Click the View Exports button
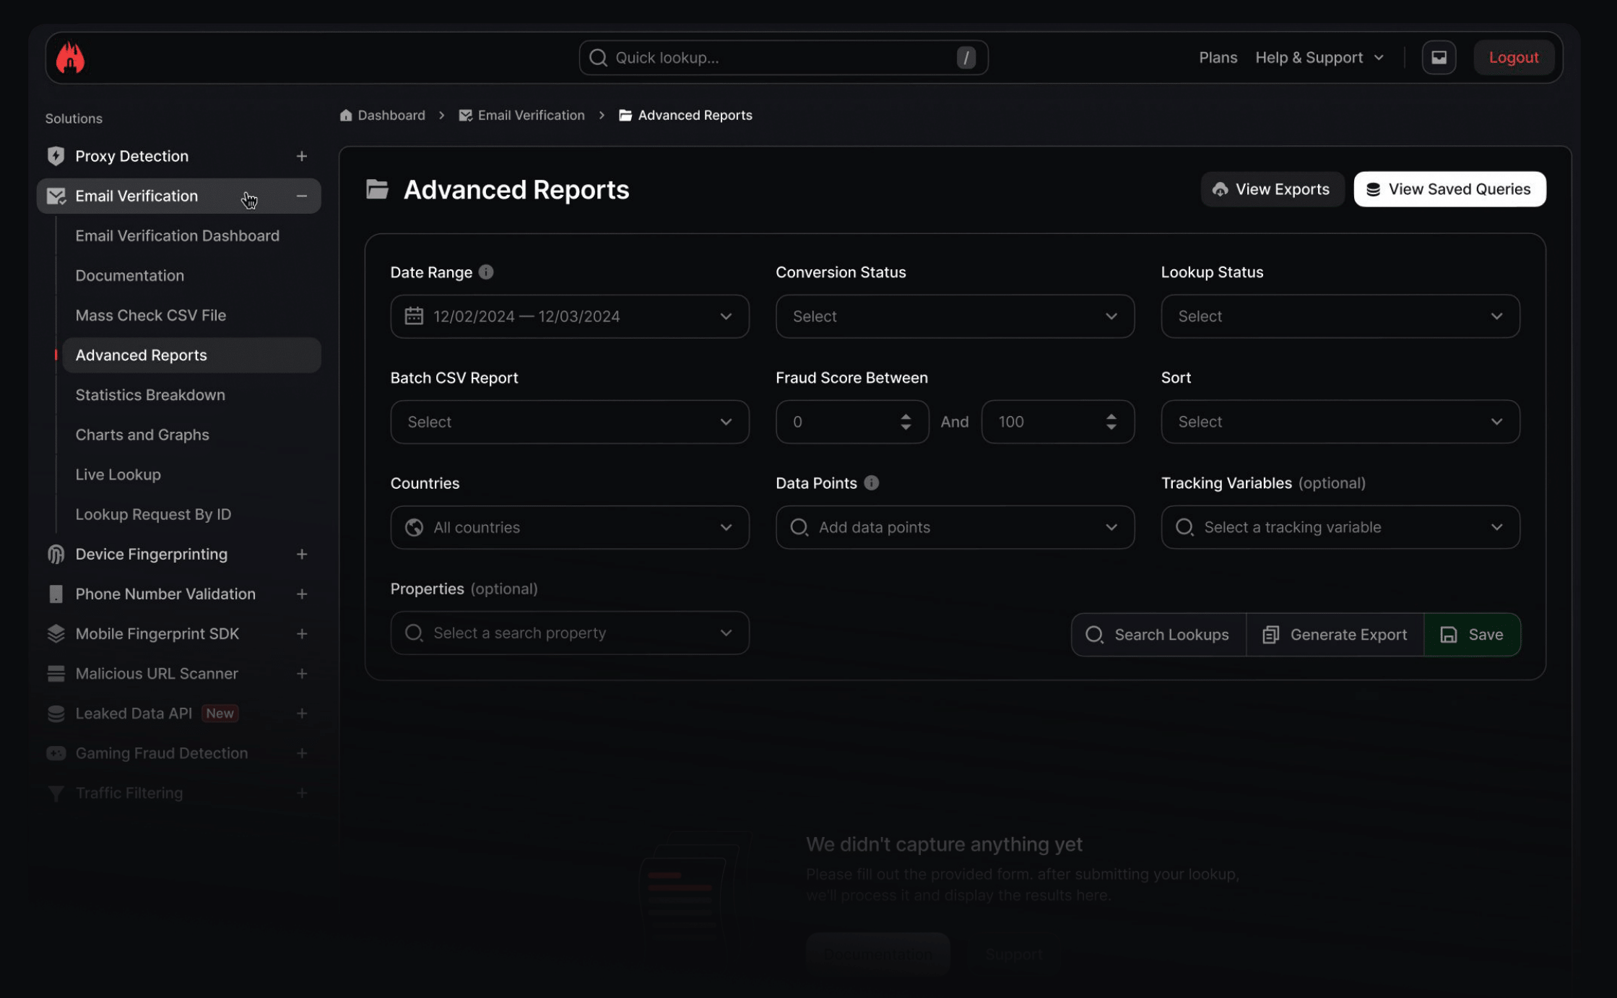The image size is (1617, 998). click(x=1272, y=189)
